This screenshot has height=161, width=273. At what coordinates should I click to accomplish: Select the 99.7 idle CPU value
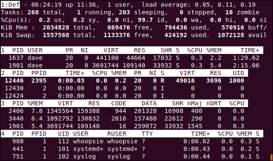145,20
